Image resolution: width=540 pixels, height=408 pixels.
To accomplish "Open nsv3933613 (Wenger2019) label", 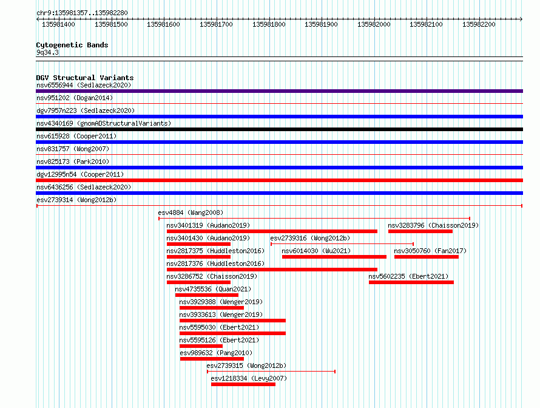I will [x=221, y=314].
